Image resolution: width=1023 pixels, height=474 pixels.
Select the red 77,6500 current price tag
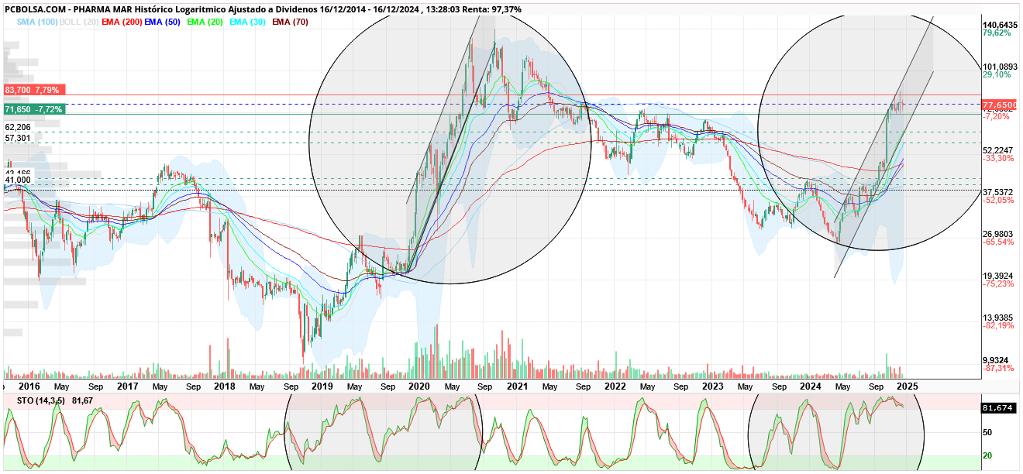click(999, 104)
